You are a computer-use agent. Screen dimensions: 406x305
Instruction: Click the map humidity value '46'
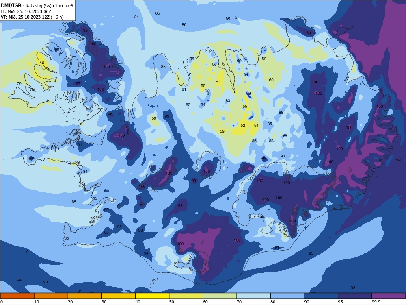(x=42, y=63)
